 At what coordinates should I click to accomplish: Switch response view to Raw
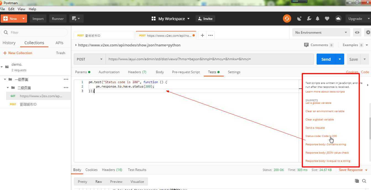(x=99, y=181)
